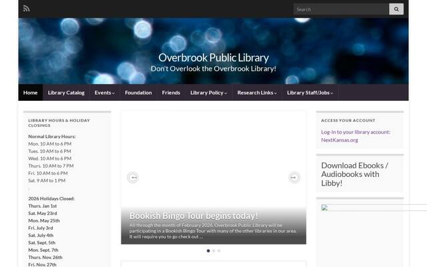
Task: Click the Normal Library Hours heading
Action: pyautogui.click(x=52, y=136)
